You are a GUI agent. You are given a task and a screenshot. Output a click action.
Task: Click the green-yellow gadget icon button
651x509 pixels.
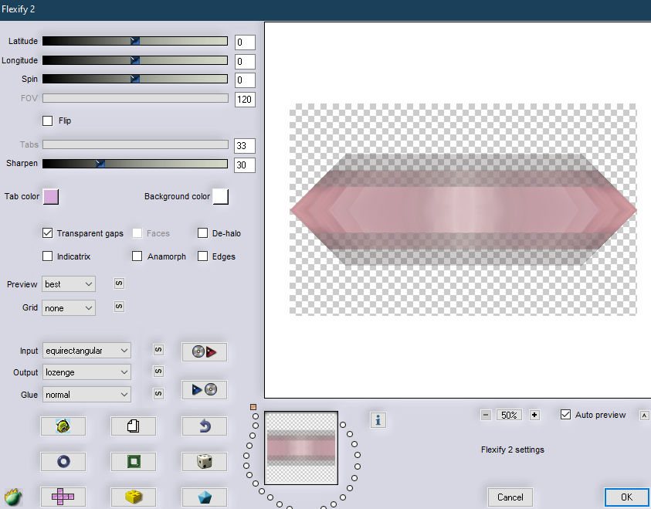click(x=63, y=426)
